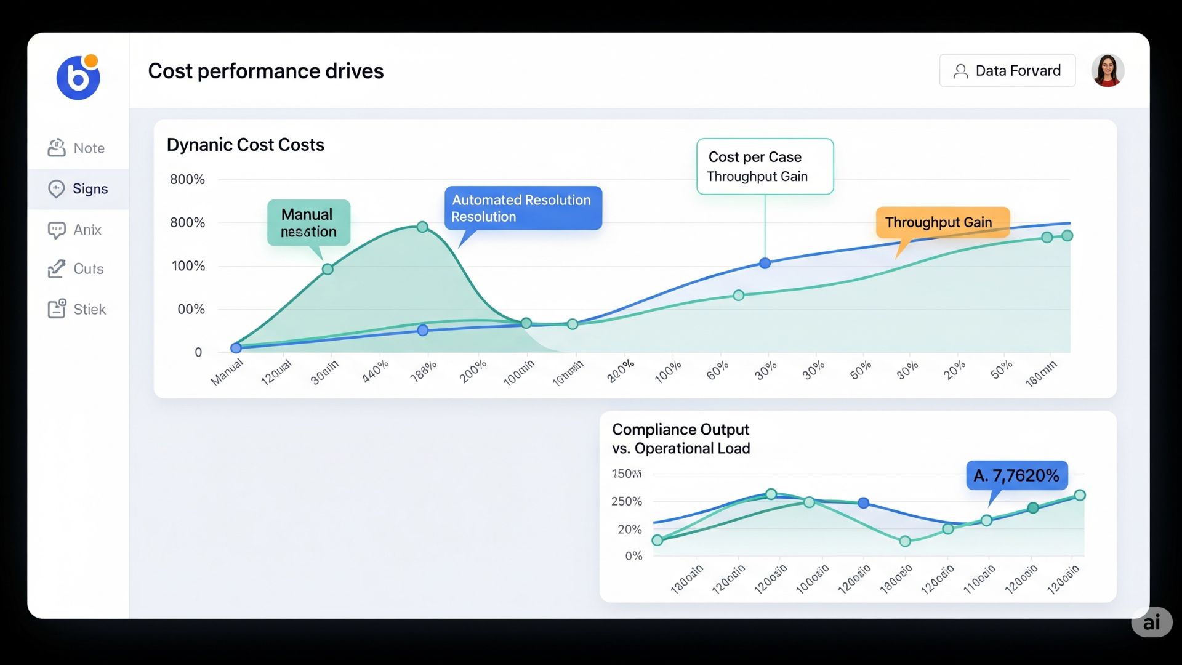The height and width of the screenshot is (665, 1182).
Task: Click the Anix chat icon
Action: point(57,230)
